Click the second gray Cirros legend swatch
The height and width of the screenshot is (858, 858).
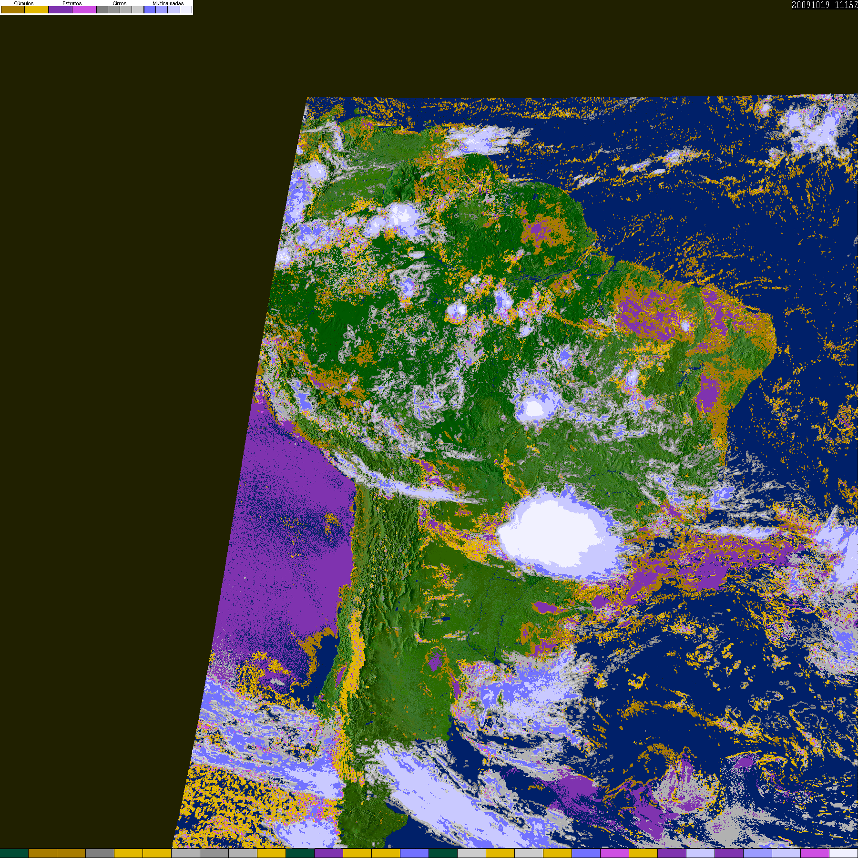114,10
